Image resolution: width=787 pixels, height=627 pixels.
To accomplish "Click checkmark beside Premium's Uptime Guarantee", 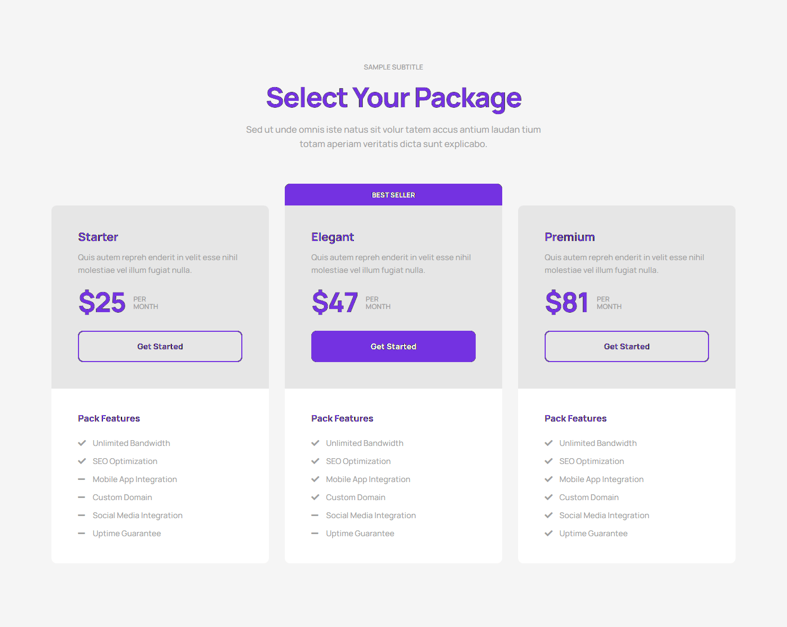I will click(548, 534).
